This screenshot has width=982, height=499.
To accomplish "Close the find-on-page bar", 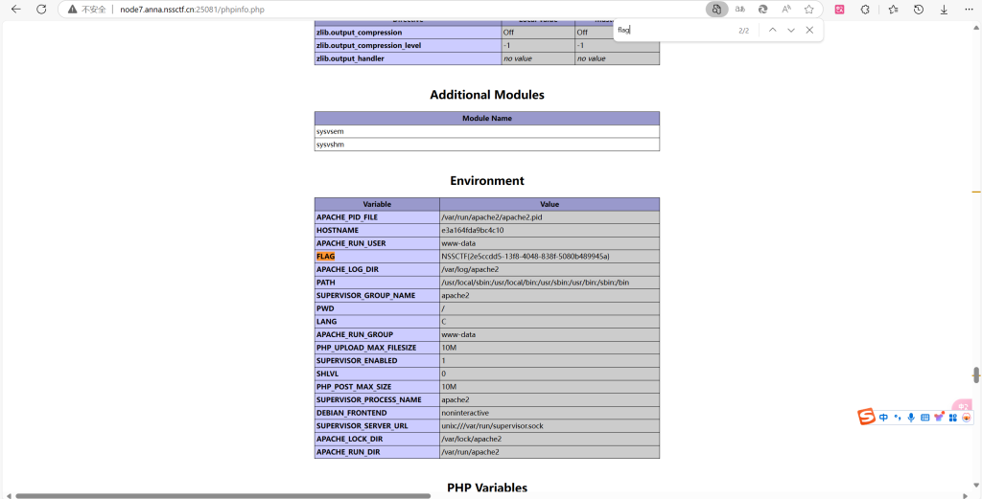I will coord(809,31).
